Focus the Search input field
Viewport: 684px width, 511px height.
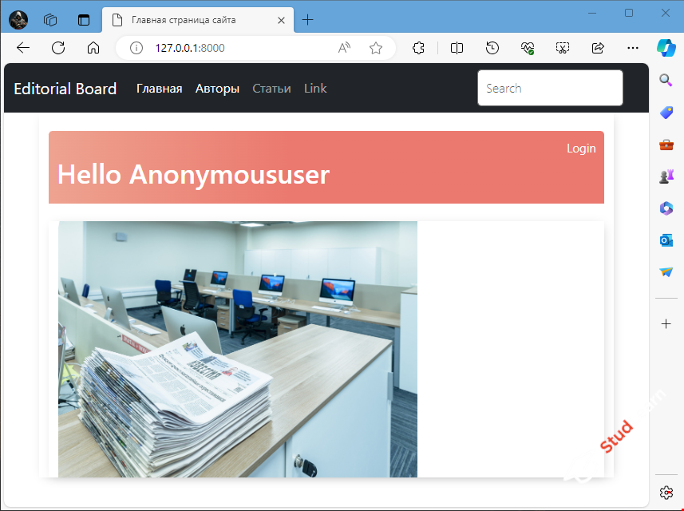click(550, 88)
